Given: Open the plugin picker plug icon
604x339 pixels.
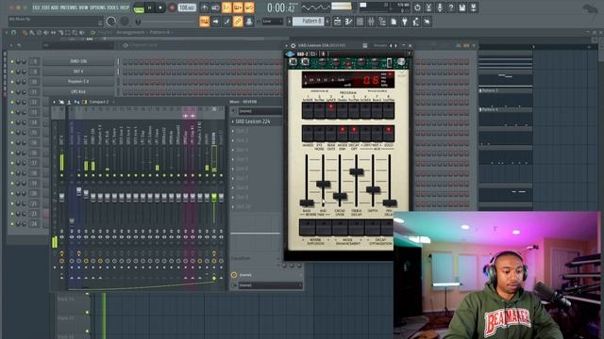Looking at the screenshot, I should coord(405,22).
